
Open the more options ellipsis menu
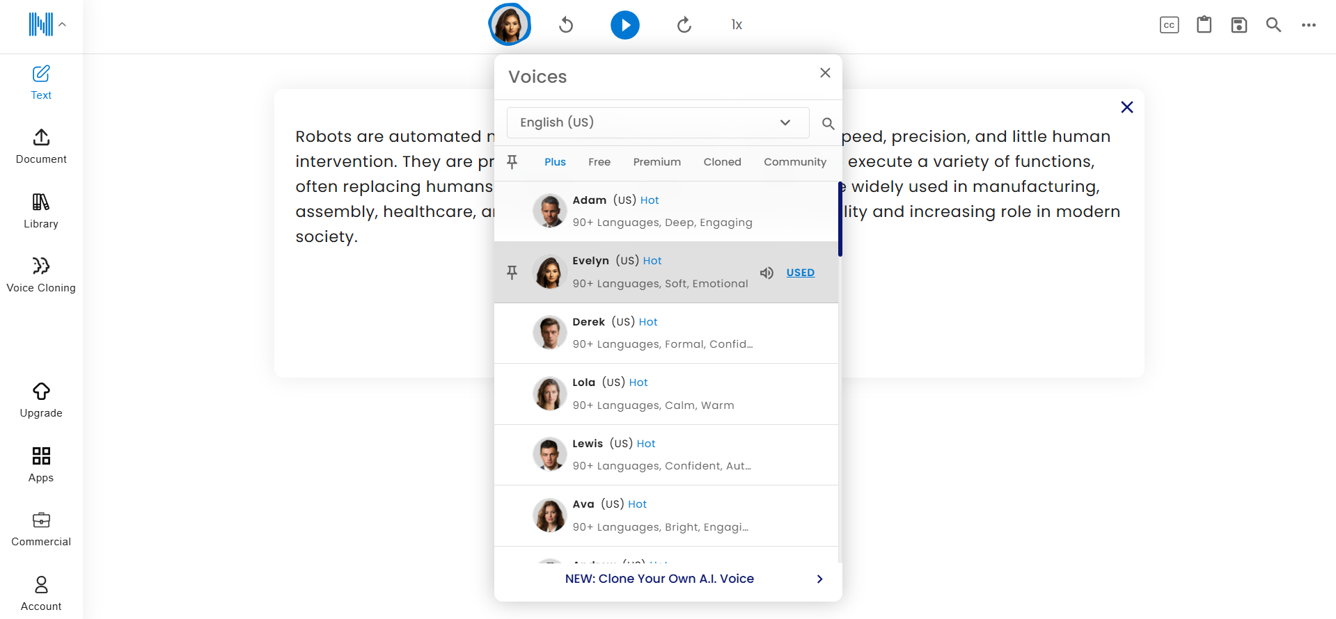(1309, 25)
